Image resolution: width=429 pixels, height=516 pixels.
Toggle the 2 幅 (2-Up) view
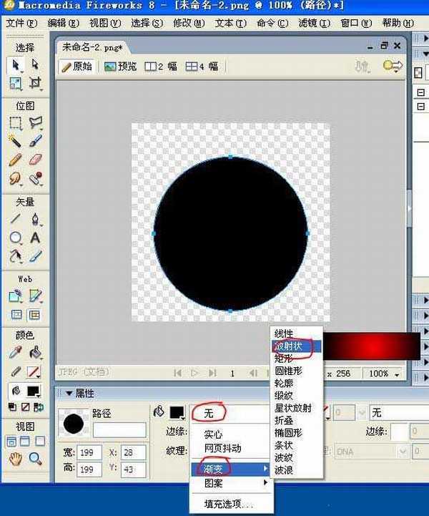click(x=161, y=67)
